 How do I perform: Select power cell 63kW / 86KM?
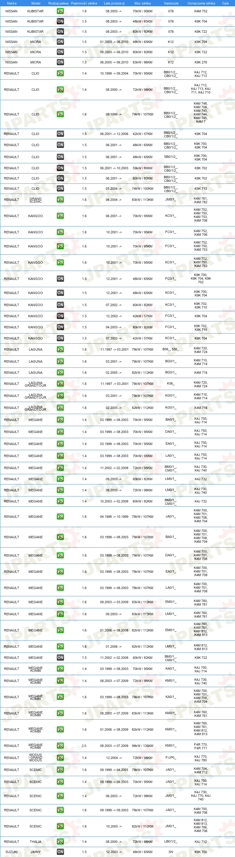pyautogui.click(x=143, y=62)
